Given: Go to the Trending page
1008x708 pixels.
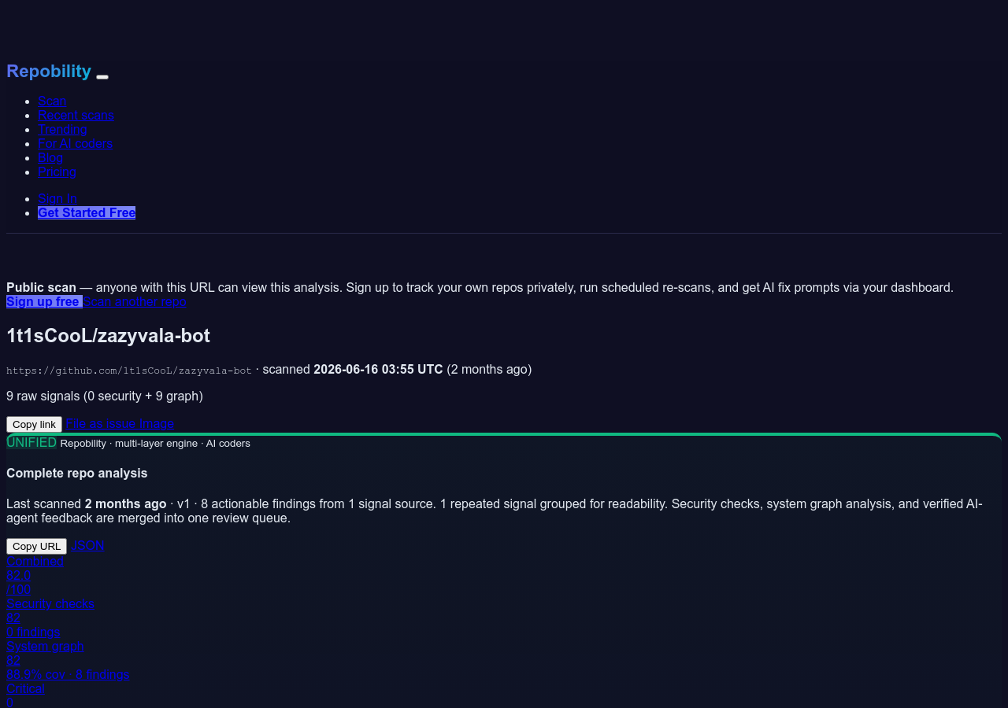Looking at the screenshot, I should (x=62, y=129).
